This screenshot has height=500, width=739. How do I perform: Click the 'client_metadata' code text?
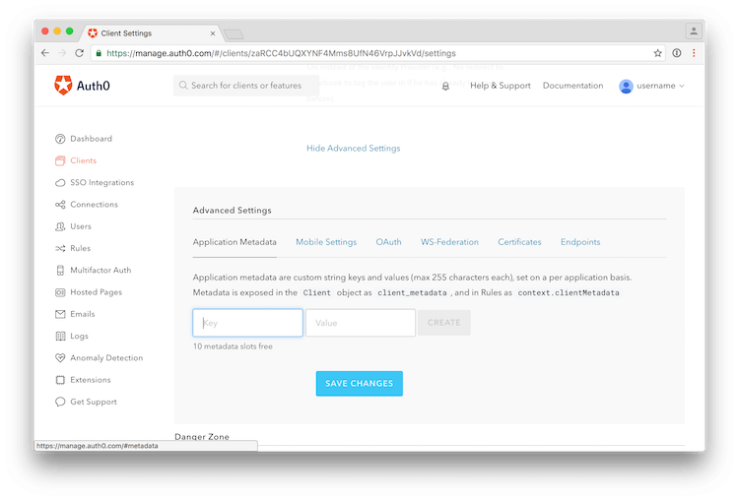412,293
